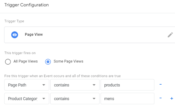Click the This trigger fires on label

[x=20, y=53]
